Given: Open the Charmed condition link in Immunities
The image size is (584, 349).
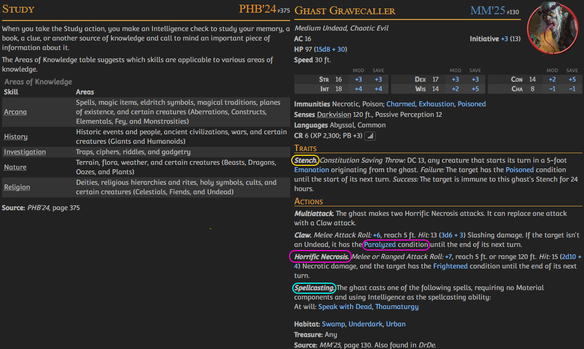Looking at the screenshot, I should click(x=401, y=104).
